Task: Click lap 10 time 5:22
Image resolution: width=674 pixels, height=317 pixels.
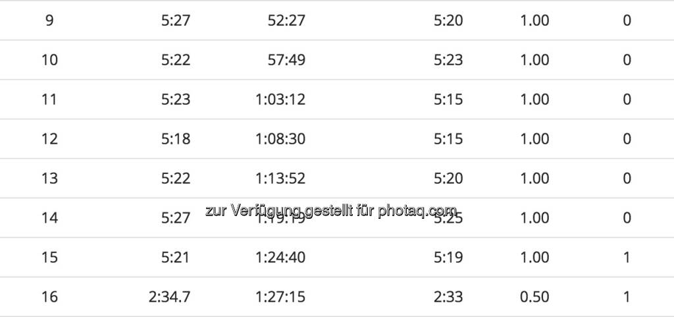Action: point(176,60)
